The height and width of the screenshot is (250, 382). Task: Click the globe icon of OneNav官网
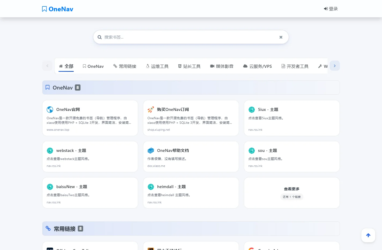pos(50,110)
